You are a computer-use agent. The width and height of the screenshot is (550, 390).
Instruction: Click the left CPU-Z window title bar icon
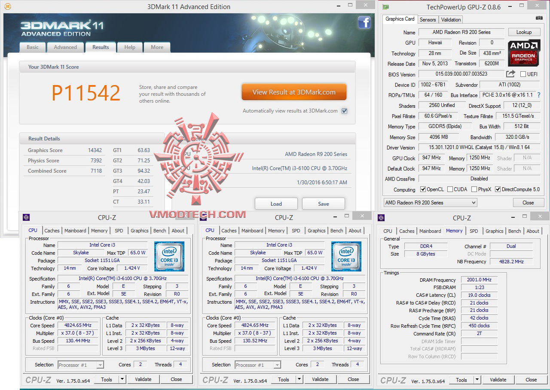point(27,217)
